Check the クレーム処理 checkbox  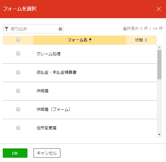point(18,53)
